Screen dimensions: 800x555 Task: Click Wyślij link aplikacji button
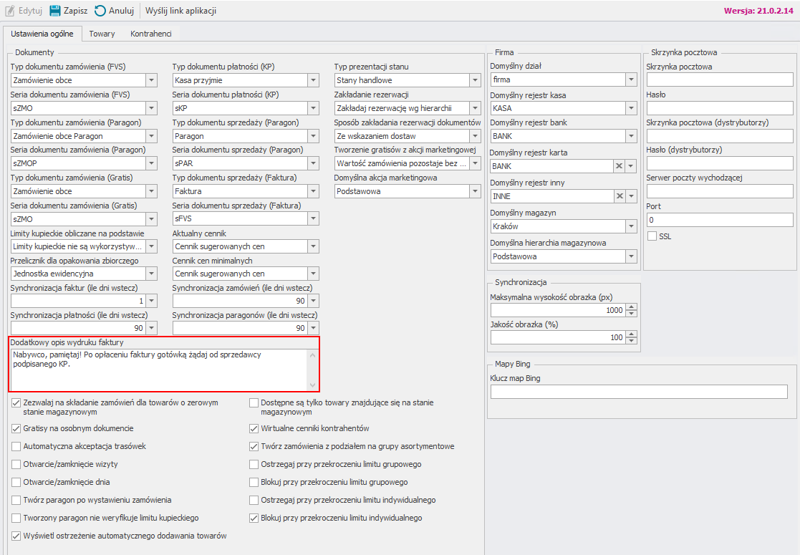tap(180, 11)
